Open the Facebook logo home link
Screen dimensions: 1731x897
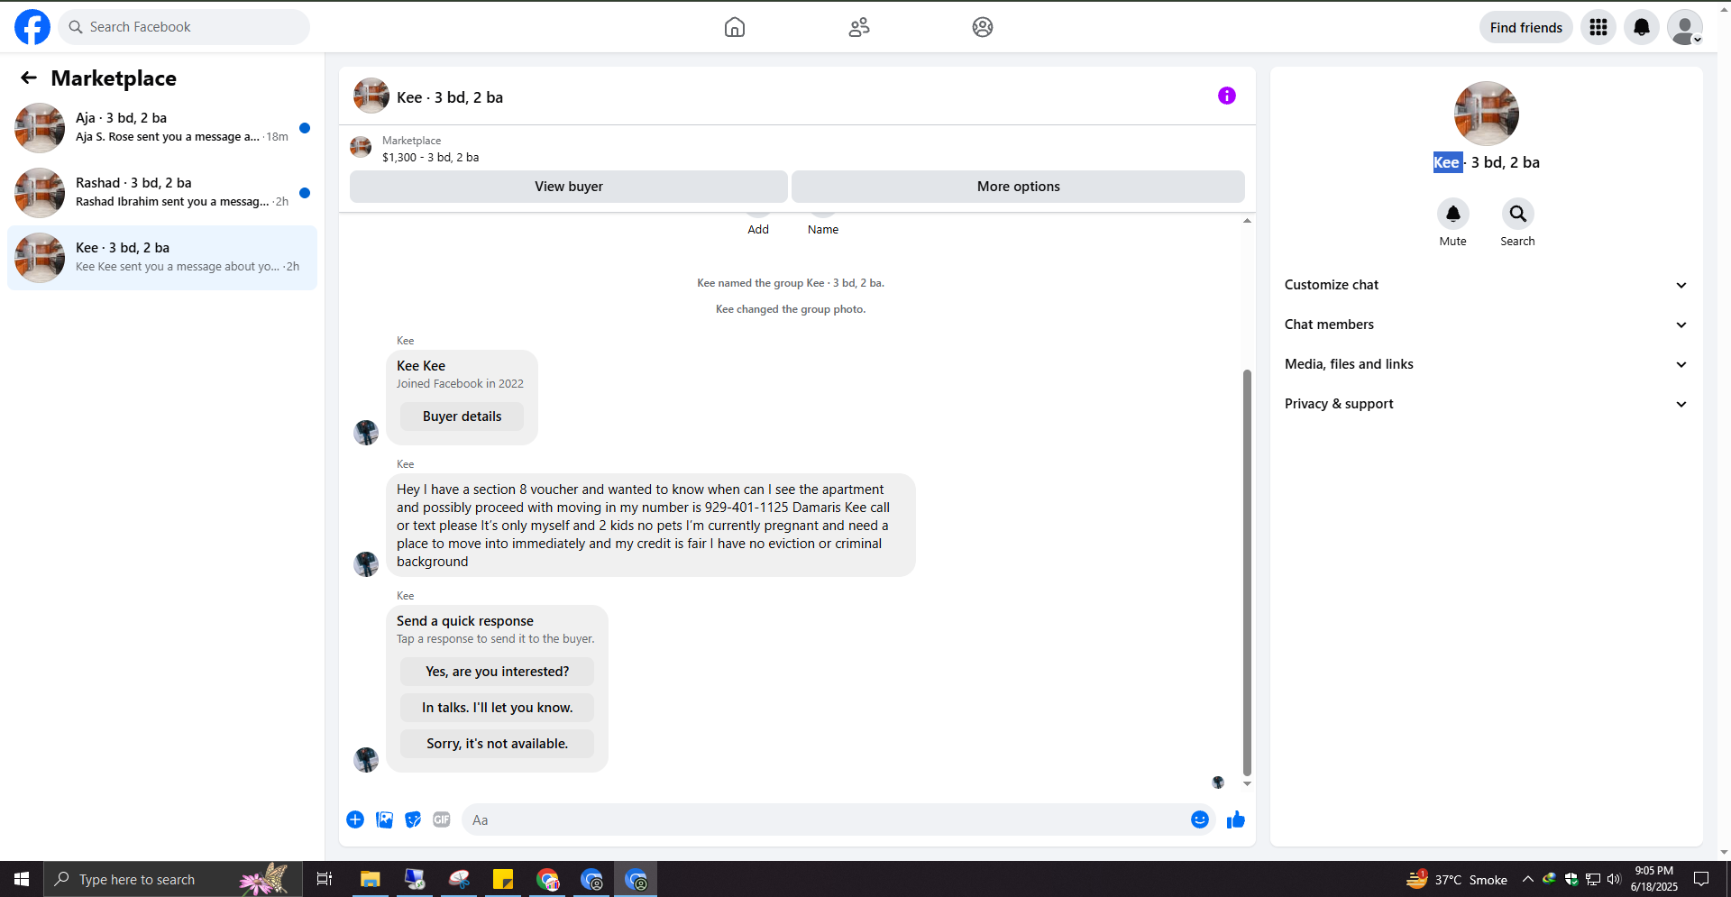click(x=32, y=27)
